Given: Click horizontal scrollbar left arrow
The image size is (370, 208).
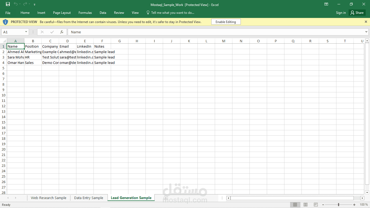Looking at the screenshot, I should pos(228,198).
